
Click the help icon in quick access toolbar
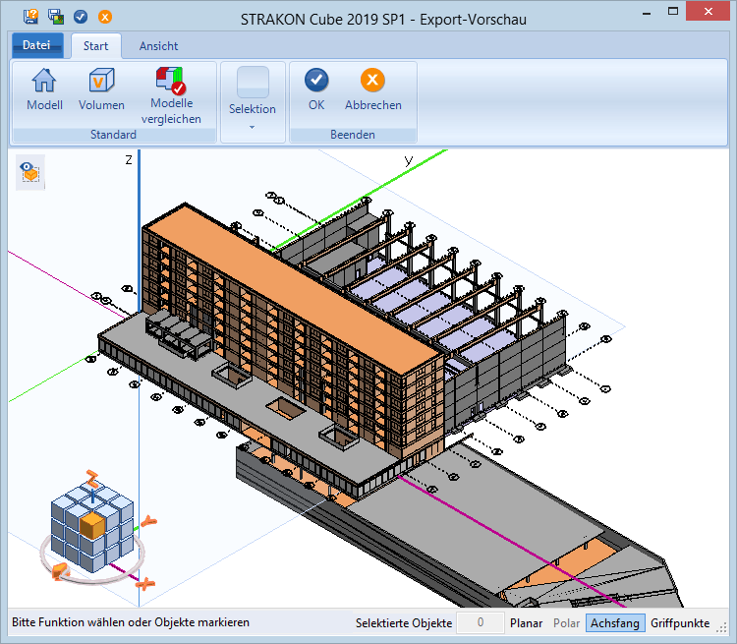31,17
